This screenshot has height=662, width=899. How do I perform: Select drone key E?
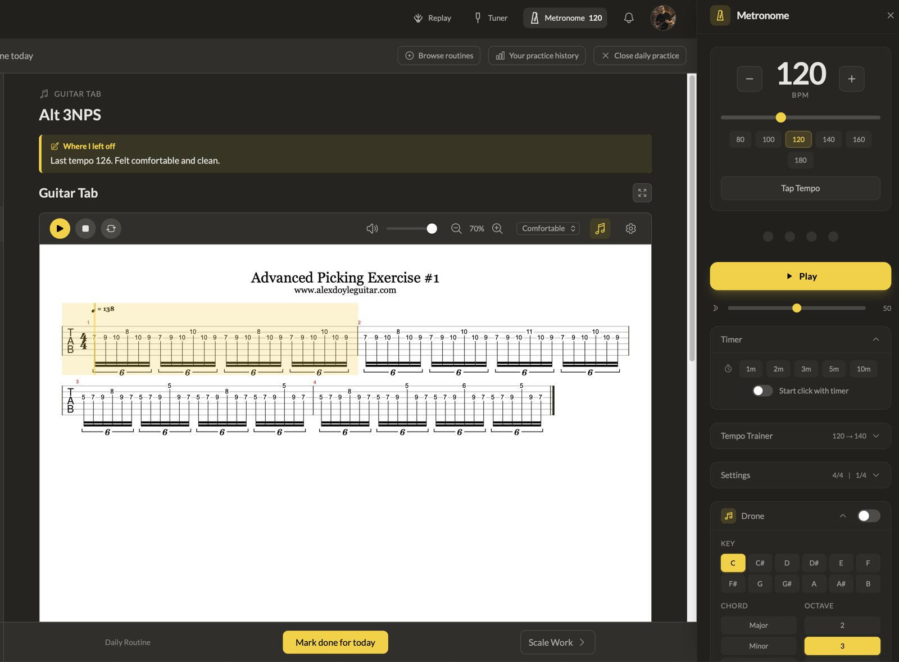pyautogui.click(x=841, y=563)
